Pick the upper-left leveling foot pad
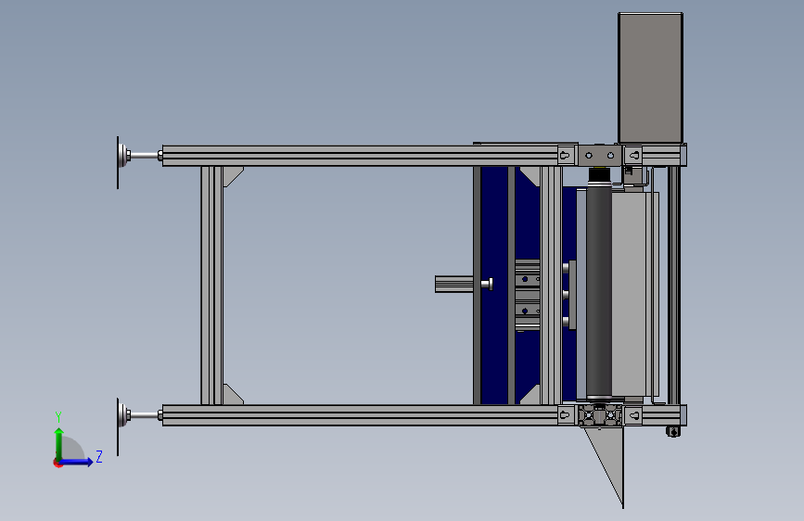The height and width of the screenshot is (521, 804). (121, 156)
